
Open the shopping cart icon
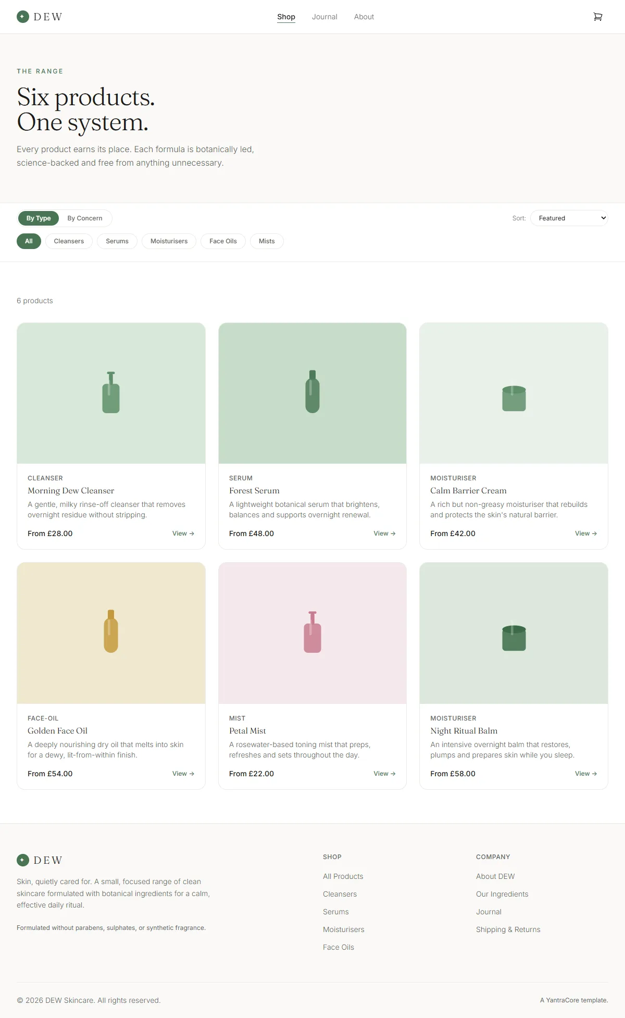pos(598,17)
